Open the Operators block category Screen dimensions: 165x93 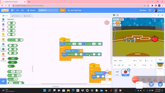tap(3, 50)
